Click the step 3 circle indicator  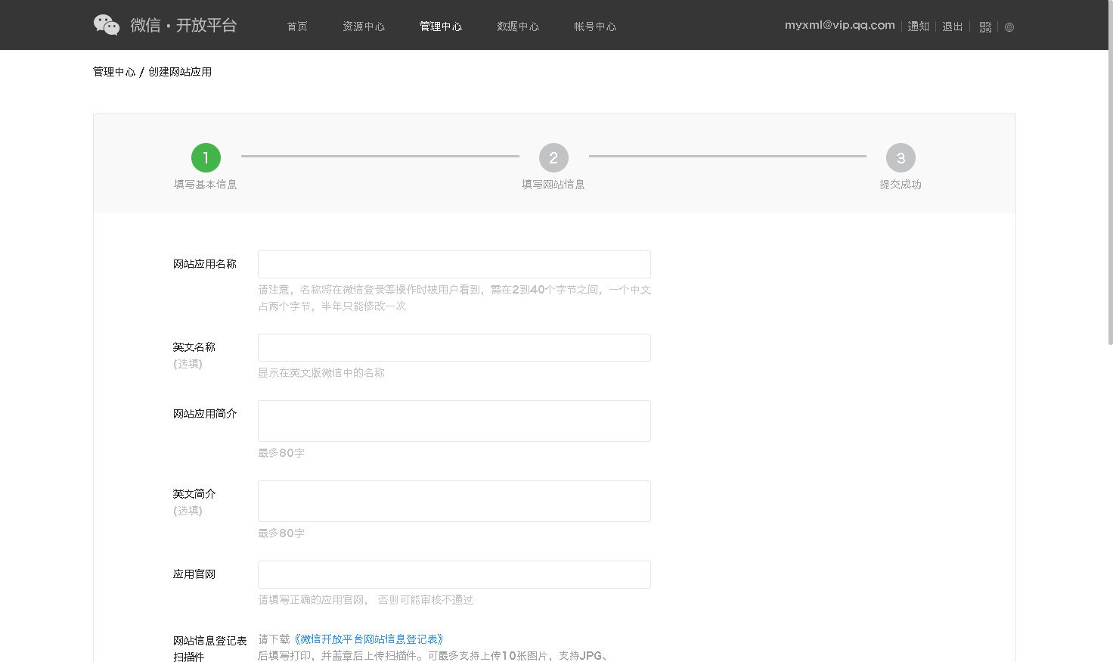click(x=901, y=158)
